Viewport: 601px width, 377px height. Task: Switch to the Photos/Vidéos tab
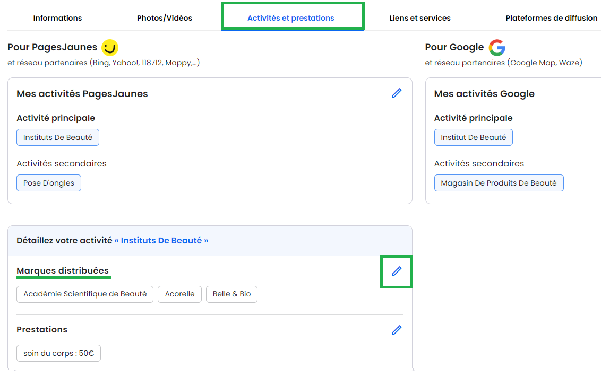(x=165, y=18)
